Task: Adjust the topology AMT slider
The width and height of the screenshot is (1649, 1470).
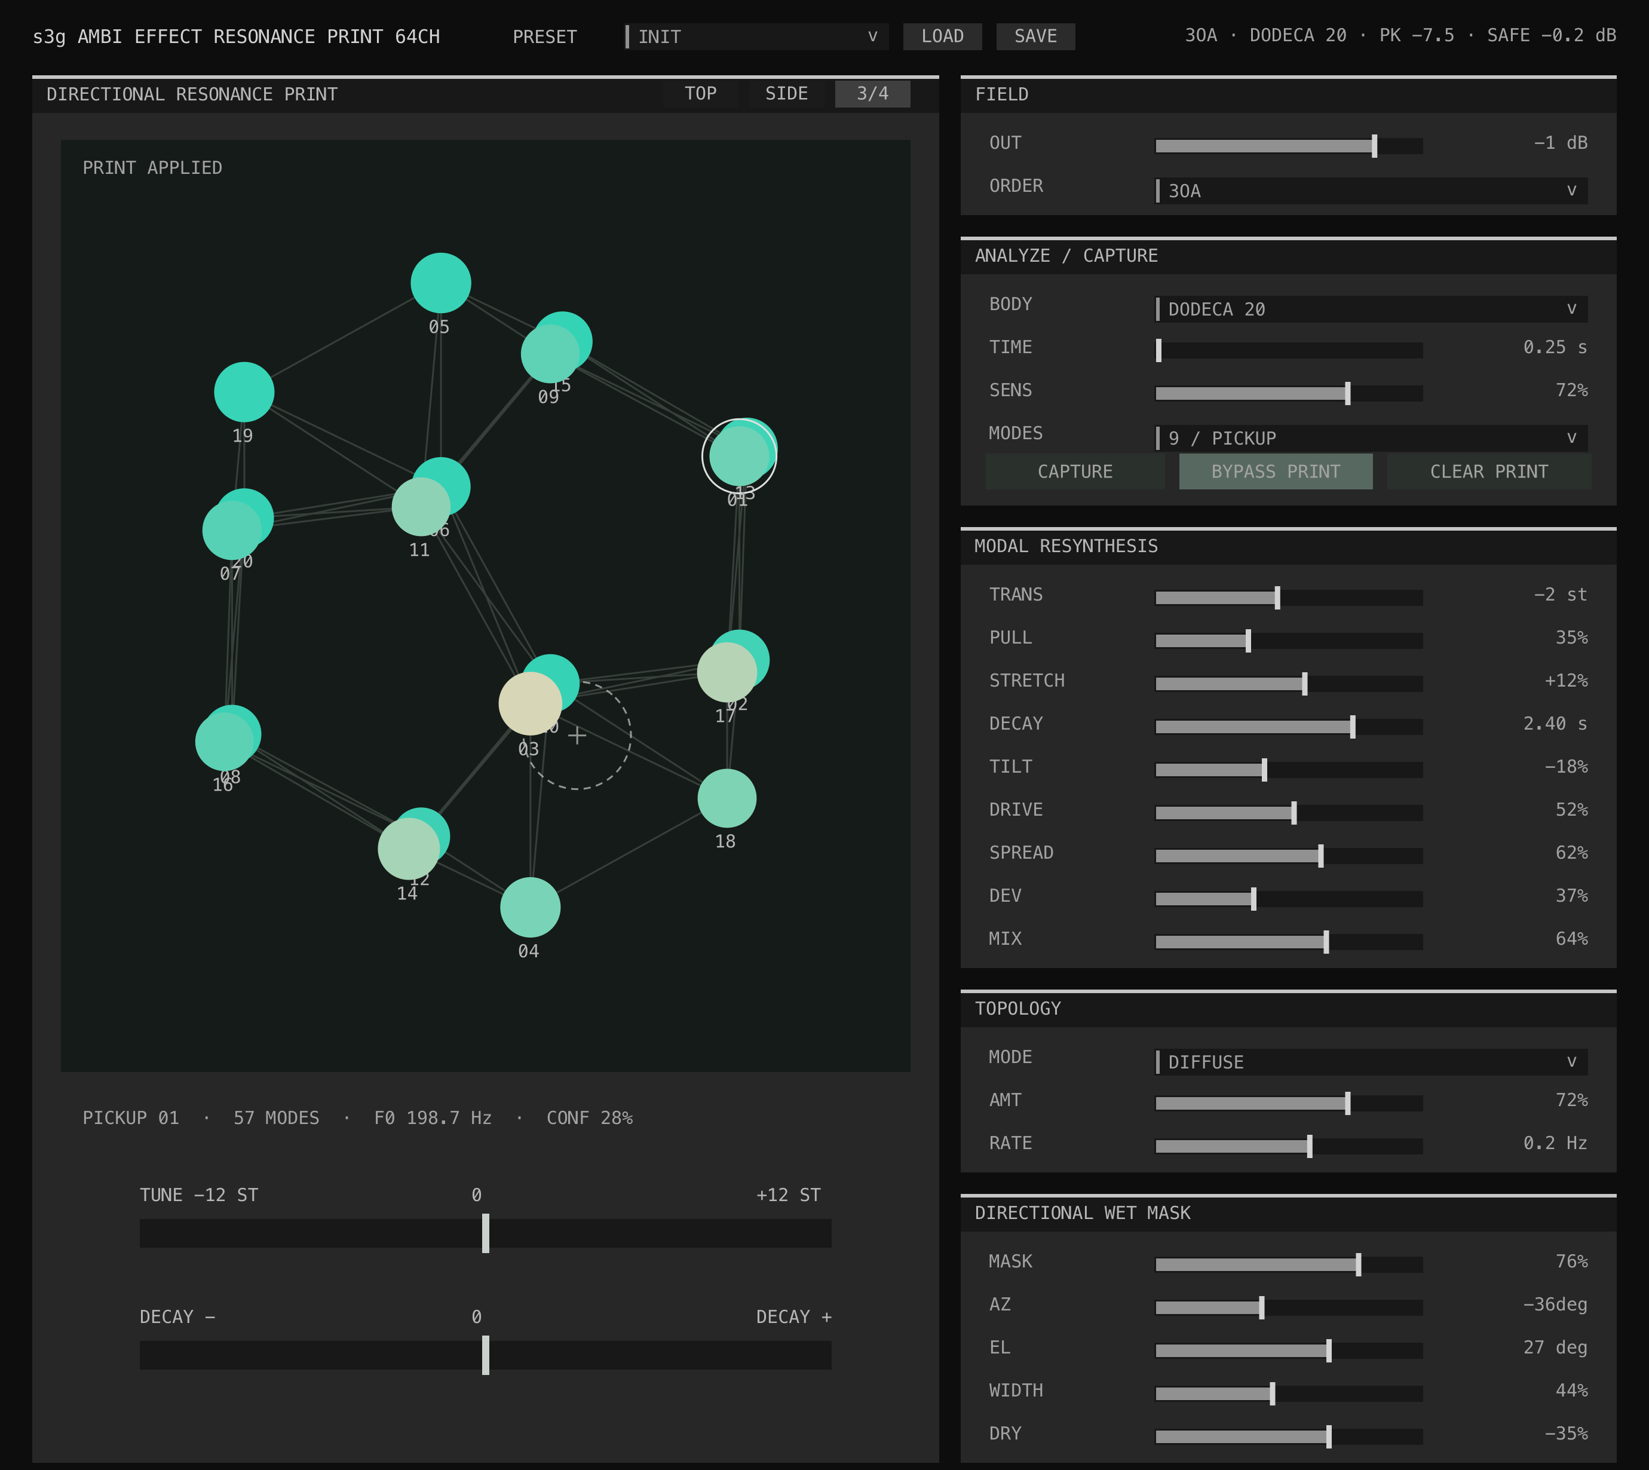Action: click(1289, 1103)
